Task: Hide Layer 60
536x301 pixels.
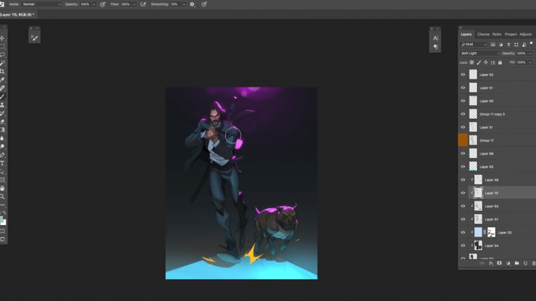Action: [x=463, y=101]
